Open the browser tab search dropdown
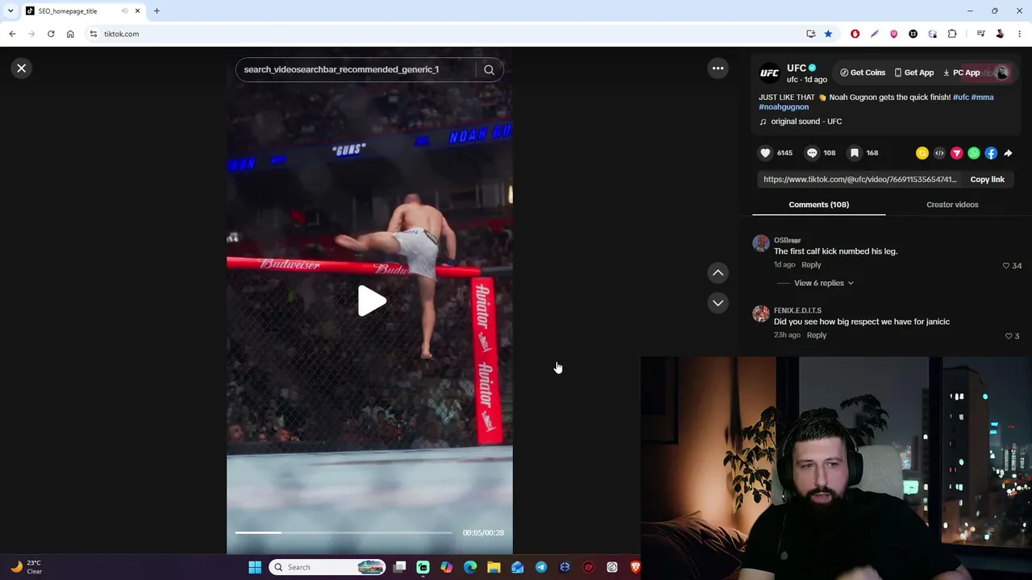 point(10,10)
